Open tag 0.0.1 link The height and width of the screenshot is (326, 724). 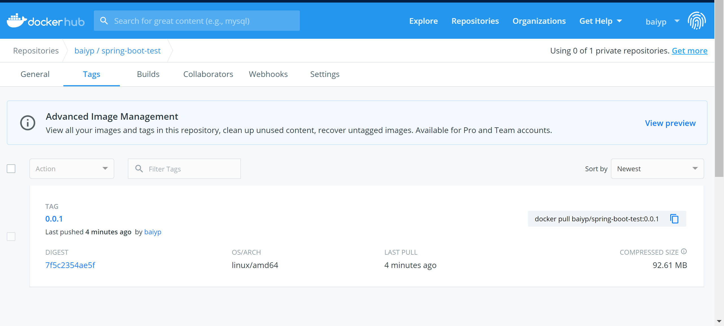(x=54, y=219)
